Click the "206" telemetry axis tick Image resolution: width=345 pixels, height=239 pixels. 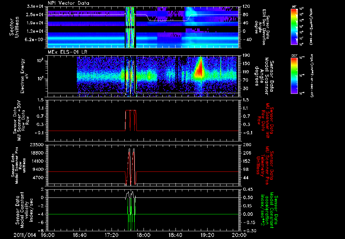tap(246, 153)
